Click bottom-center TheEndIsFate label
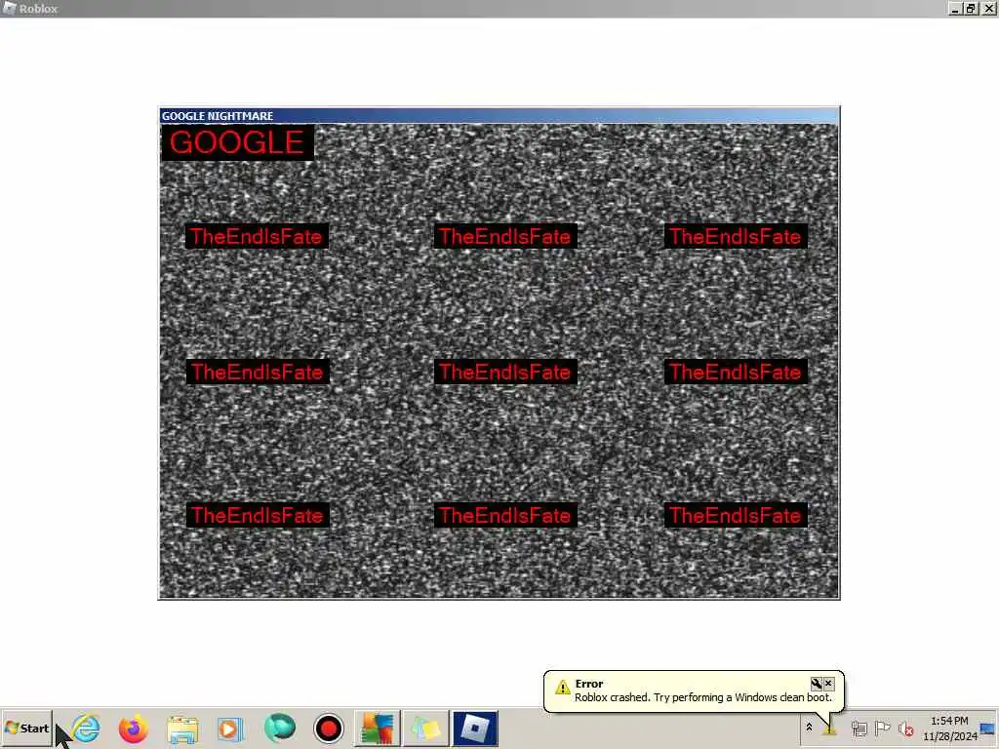The width and height of the screenshot is (999, 749). coord(505,515)
